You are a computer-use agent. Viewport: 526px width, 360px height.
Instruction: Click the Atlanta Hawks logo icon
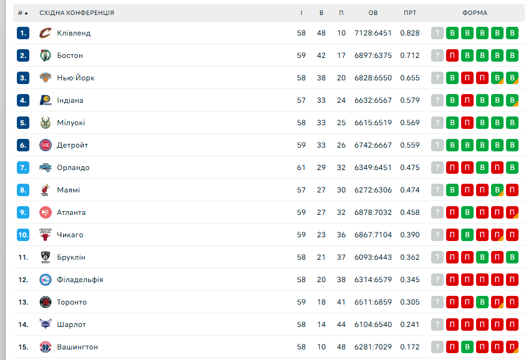pyautogui.click(x=45, y=212)
